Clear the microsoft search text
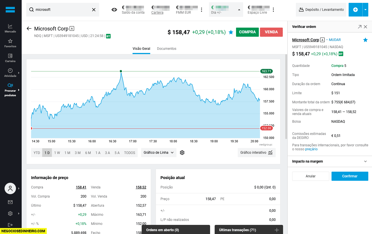The image size is (372, 234). [94, 10]
